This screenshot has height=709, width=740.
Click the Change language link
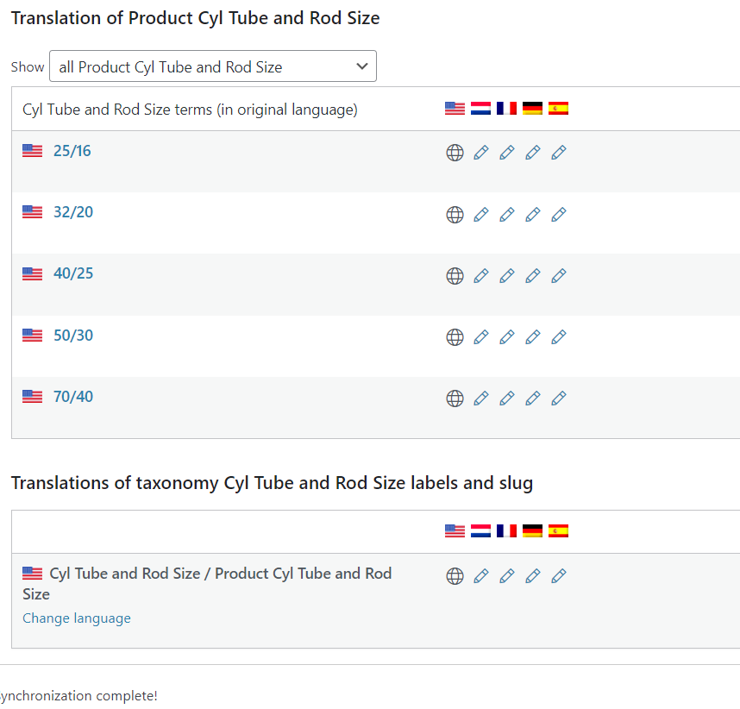pos(77,618)
